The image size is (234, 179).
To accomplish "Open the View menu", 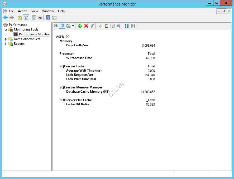I will point(35,11).
